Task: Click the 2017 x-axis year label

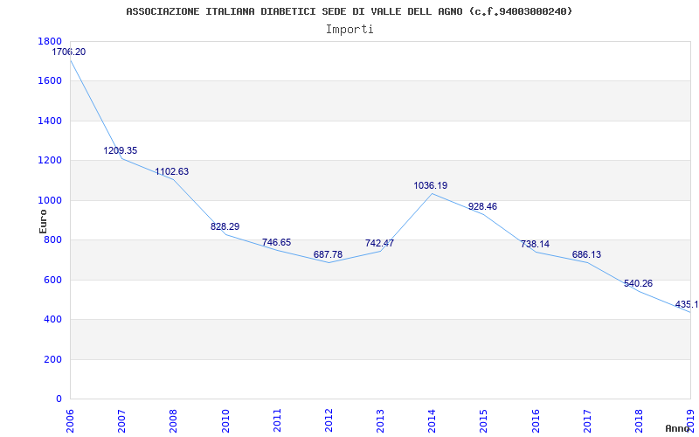Action: (x=587, y=420)
